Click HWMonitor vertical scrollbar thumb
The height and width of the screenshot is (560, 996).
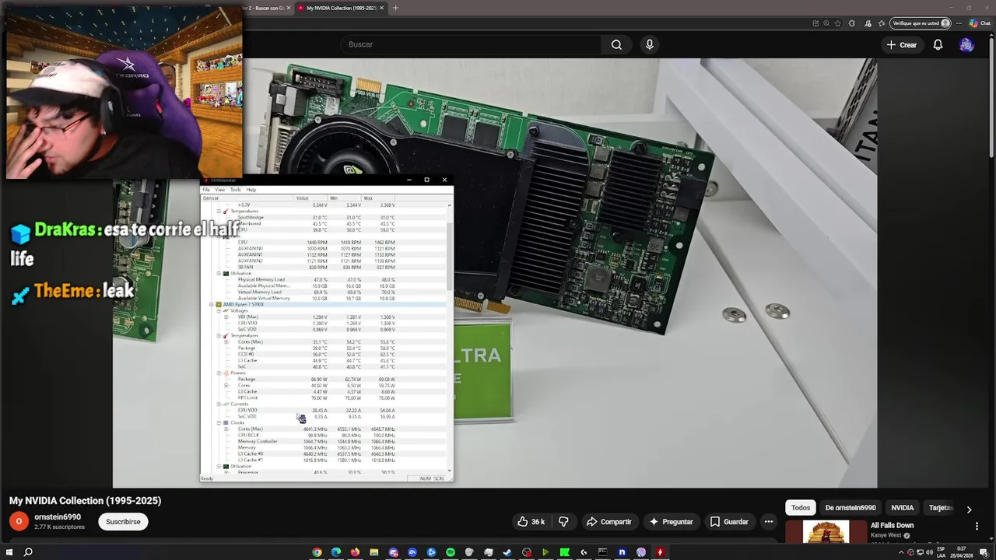coord(450,257)
